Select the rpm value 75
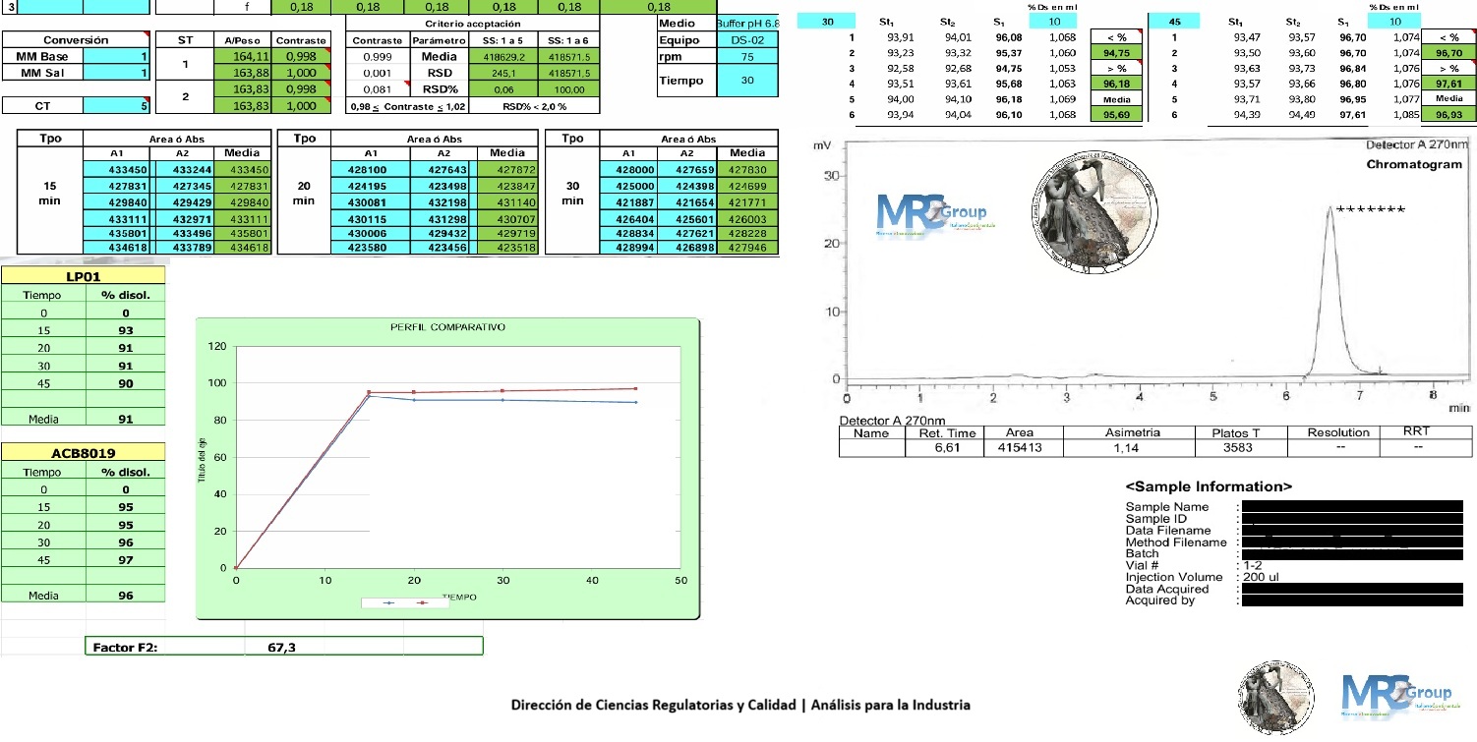 point(747,57)
